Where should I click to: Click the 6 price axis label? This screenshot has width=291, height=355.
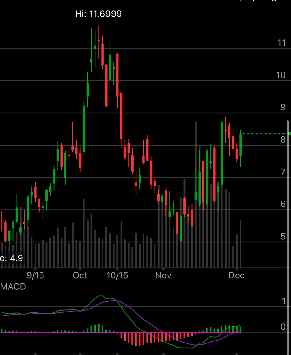283,204
